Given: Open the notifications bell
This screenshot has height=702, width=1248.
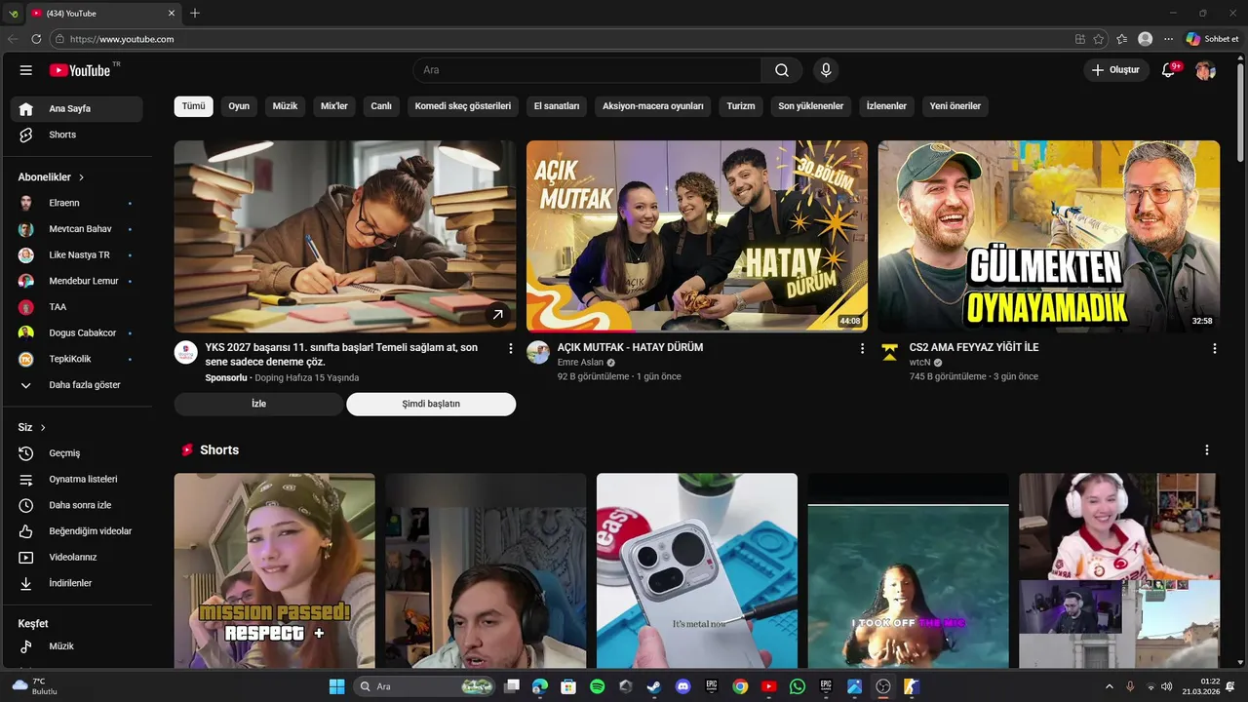Looking at the screenshot, I should pyautogui.click(x=1168, y=70).
